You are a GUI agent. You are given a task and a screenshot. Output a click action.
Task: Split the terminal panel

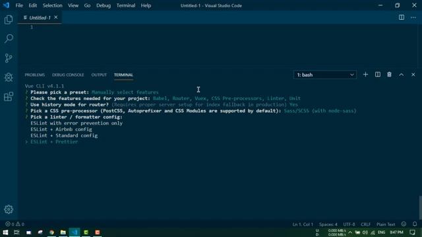coord(378,74)
